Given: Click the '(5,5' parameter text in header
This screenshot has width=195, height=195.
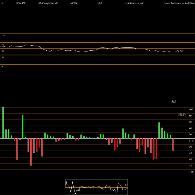Looking at the screenshot, I should (100, 3).
